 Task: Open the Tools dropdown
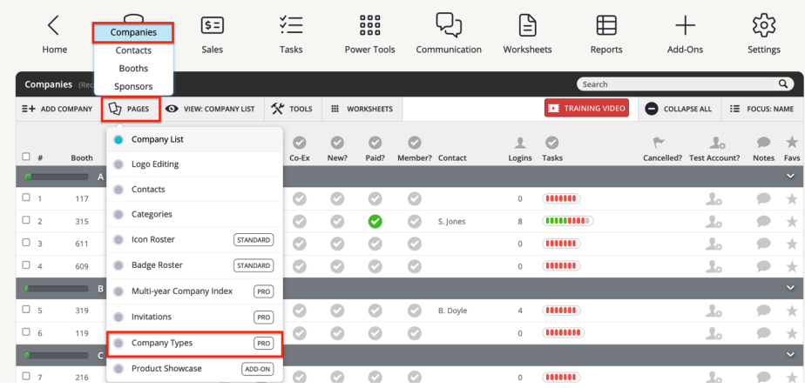point(292,109)
